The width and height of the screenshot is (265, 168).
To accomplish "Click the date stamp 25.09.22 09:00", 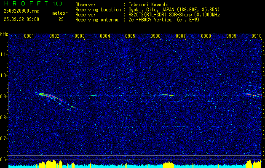I will [21, 19].
